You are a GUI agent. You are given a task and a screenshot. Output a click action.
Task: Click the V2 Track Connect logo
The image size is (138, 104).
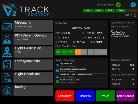[x=25, y=10]
